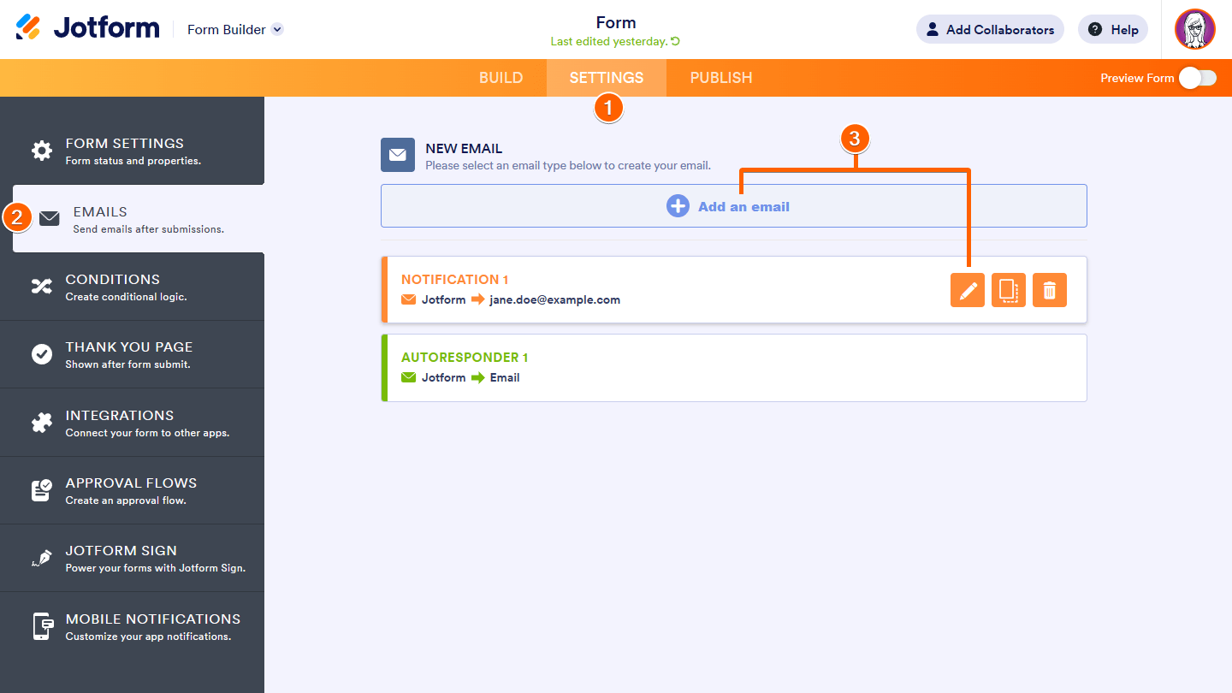Open Form Settings with the gear icon
The width and height of the screenshot is (1232, 693).
(41, 150)
